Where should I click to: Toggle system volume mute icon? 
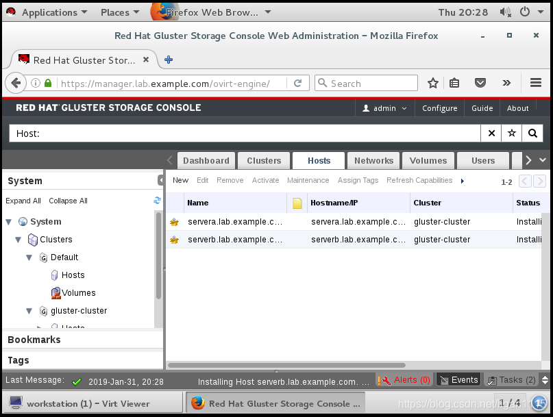[x=506, y=12]
